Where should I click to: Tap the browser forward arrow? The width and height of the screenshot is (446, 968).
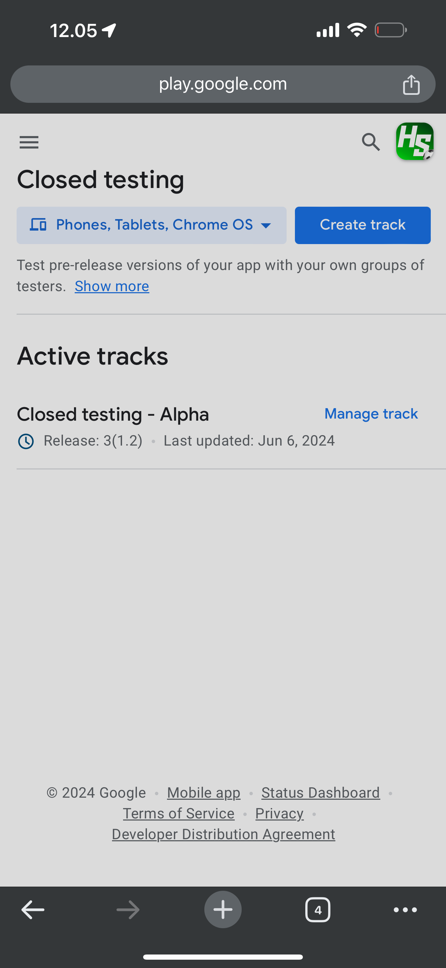click(128, 910)
